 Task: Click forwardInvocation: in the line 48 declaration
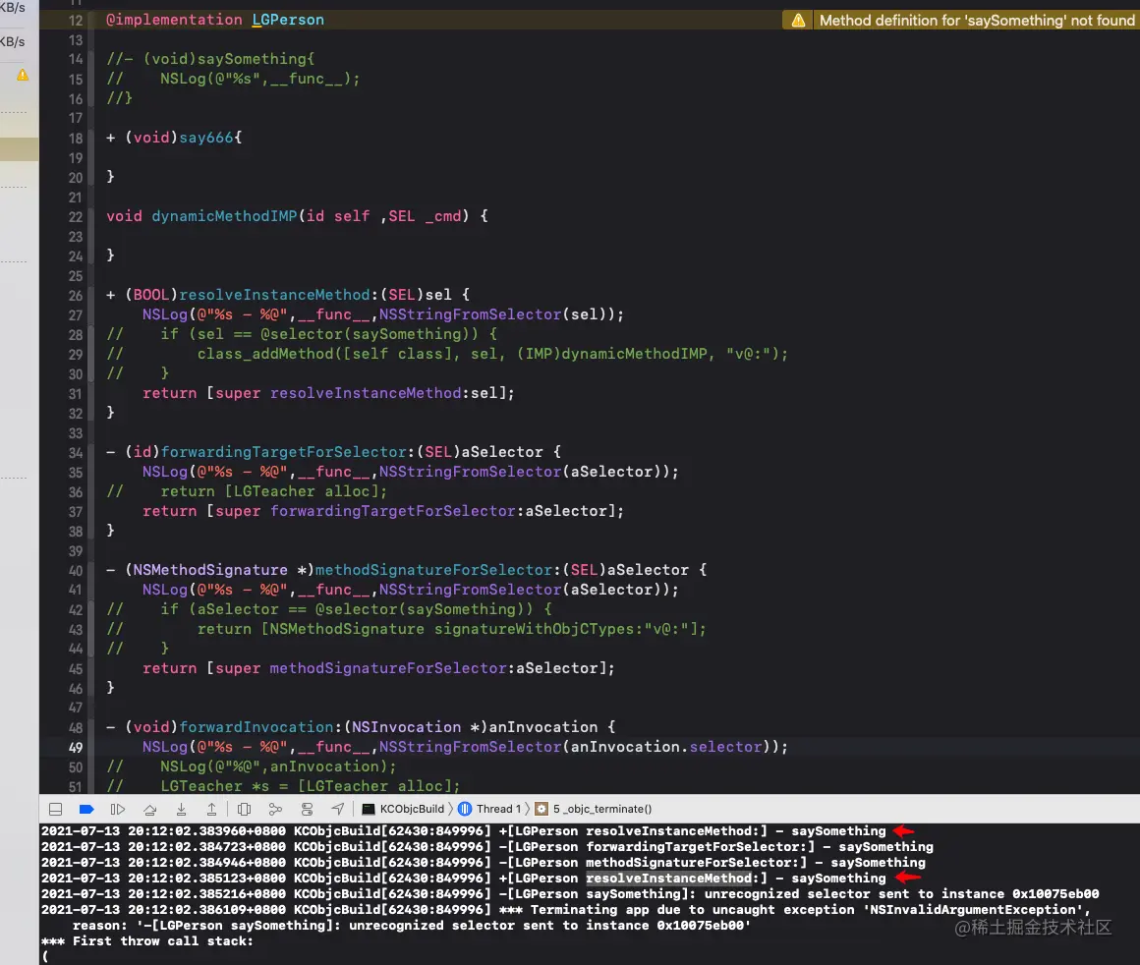260,726
